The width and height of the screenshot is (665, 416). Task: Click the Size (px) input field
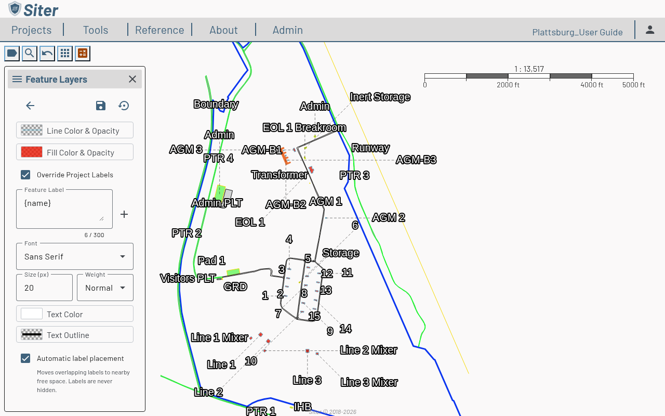point(44,288)
